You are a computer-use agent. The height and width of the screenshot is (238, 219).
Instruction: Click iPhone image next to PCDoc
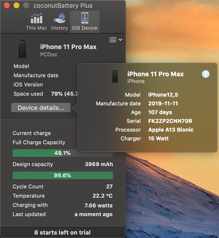(22, 49)
